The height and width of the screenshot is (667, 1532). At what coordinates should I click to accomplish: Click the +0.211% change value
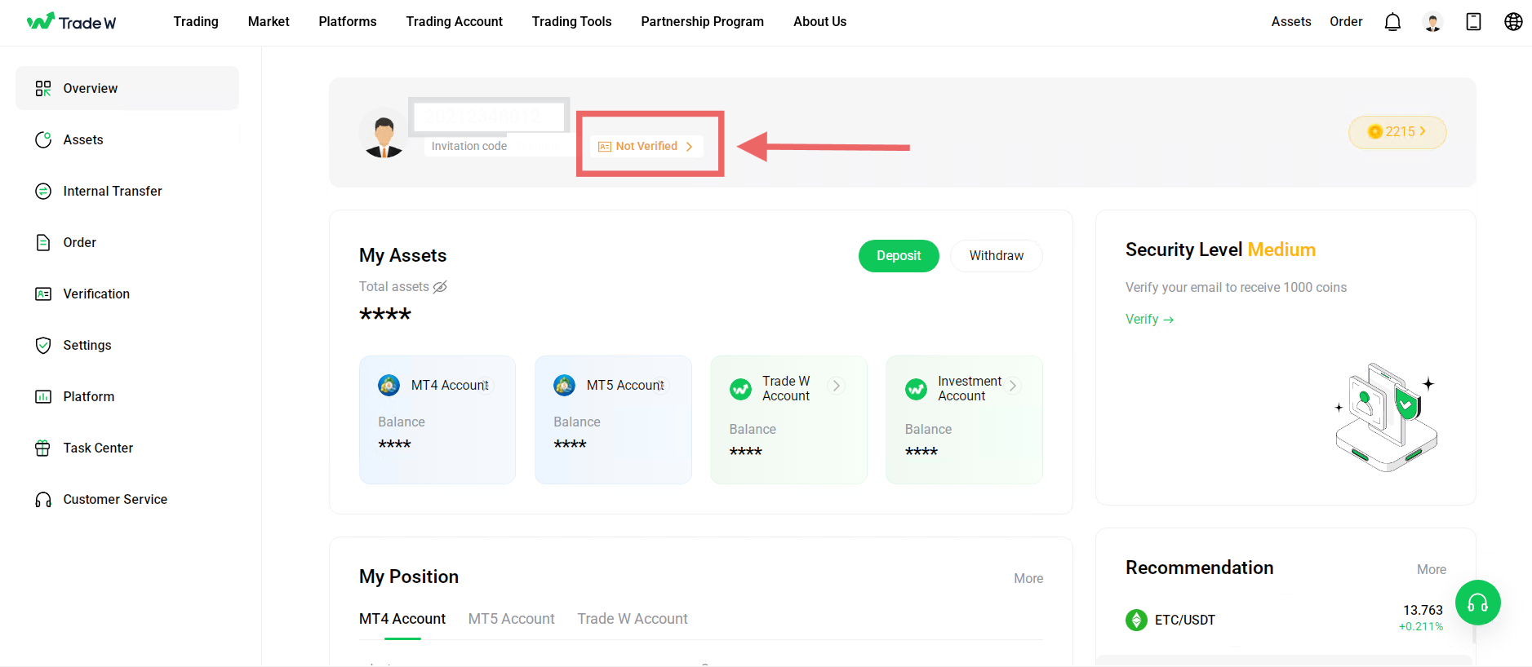click(x=1421, y=627)
